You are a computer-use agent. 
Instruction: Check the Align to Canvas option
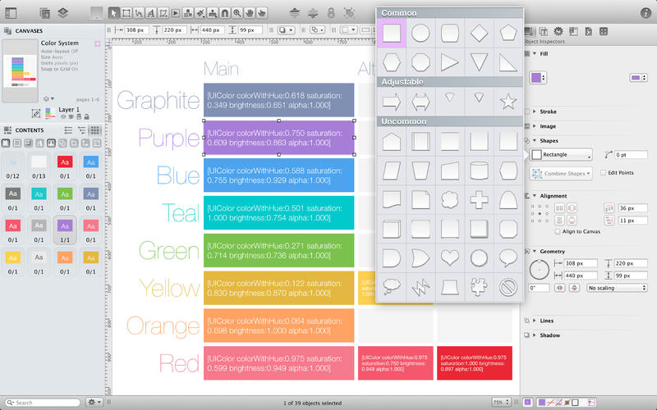click(x=558, y=233)
